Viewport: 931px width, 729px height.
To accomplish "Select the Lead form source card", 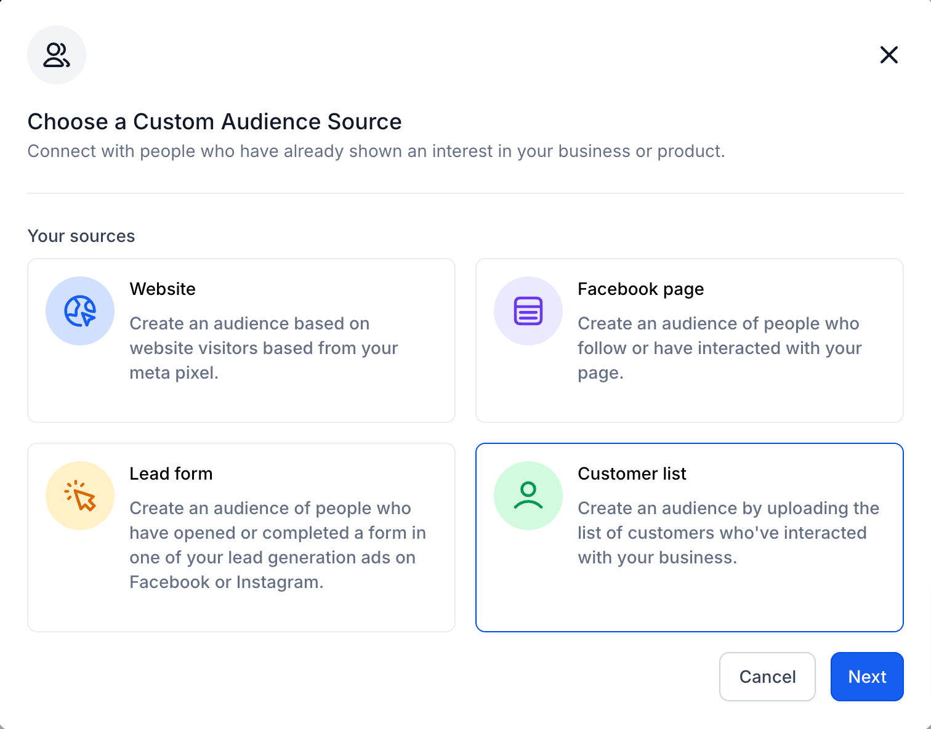I will point(241,538).
